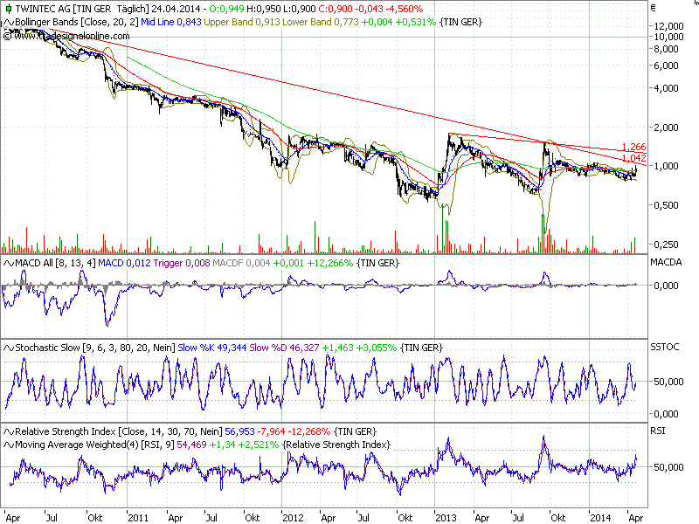Click the wave icon beside MACD All
The height and width of the screenshot is (524, 699).
click(x=8, y=264)
